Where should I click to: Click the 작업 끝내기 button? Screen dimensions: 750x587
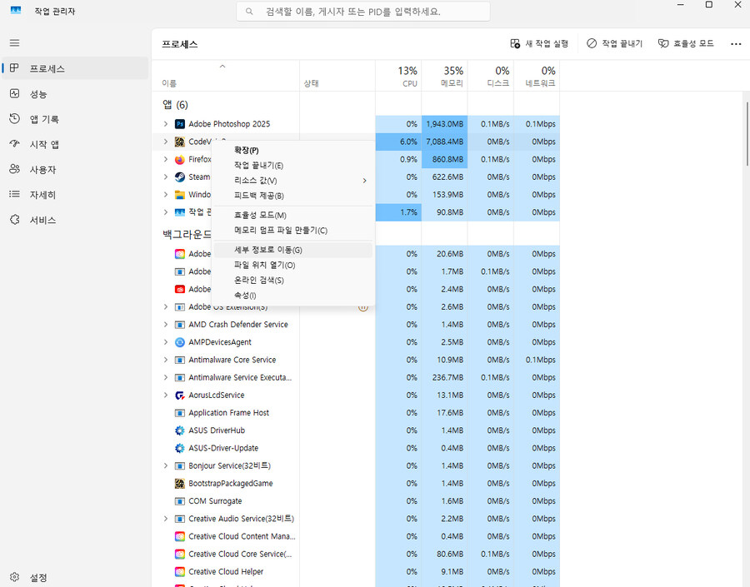(614, 43)
